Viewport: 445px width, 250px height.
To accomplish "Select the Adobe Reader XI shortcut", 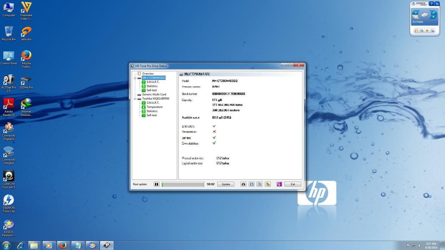I will point(9,108).
